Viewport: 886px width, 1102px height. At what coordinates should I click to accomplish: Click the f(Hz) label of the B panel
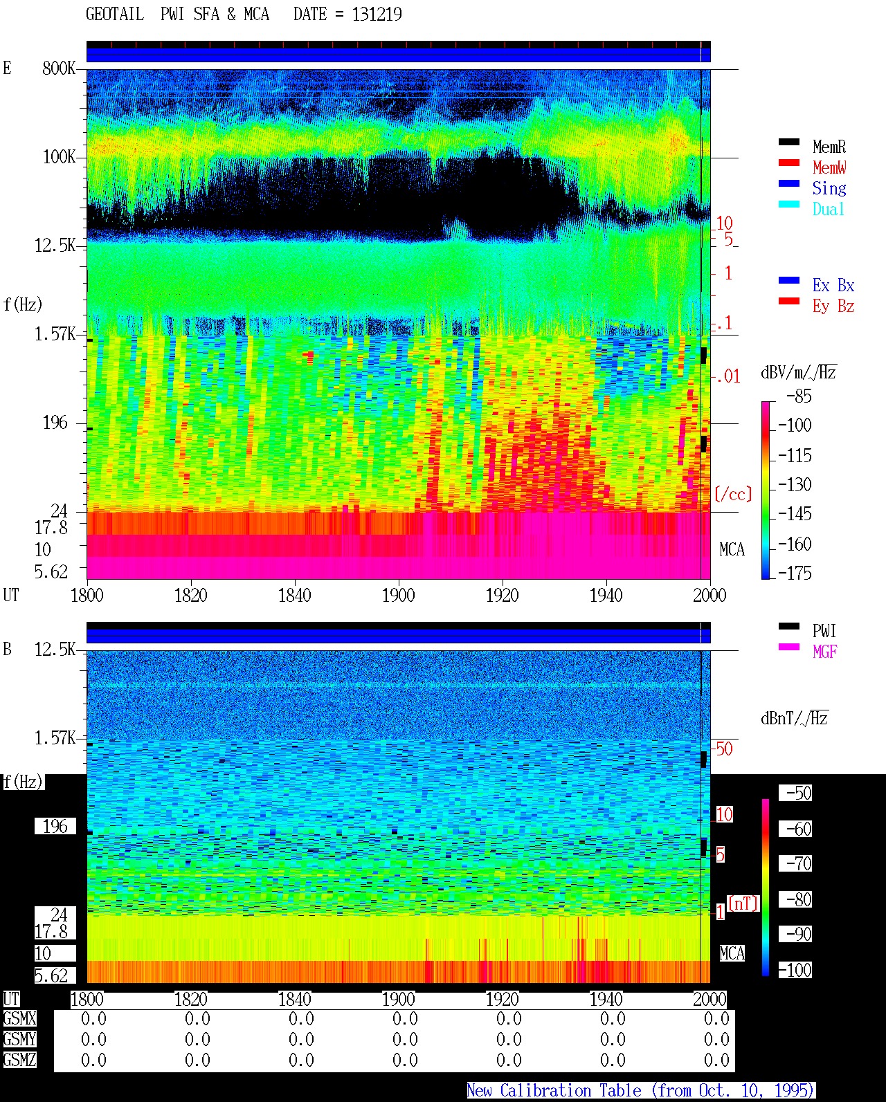[23, 782]
